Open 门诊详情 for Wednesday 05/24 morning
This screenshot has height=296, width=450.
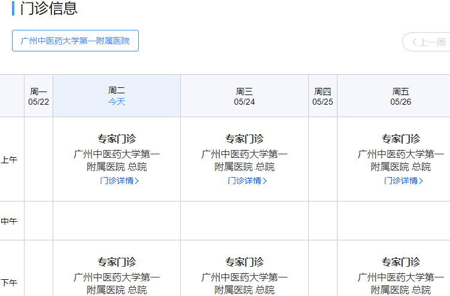[247, 181]
